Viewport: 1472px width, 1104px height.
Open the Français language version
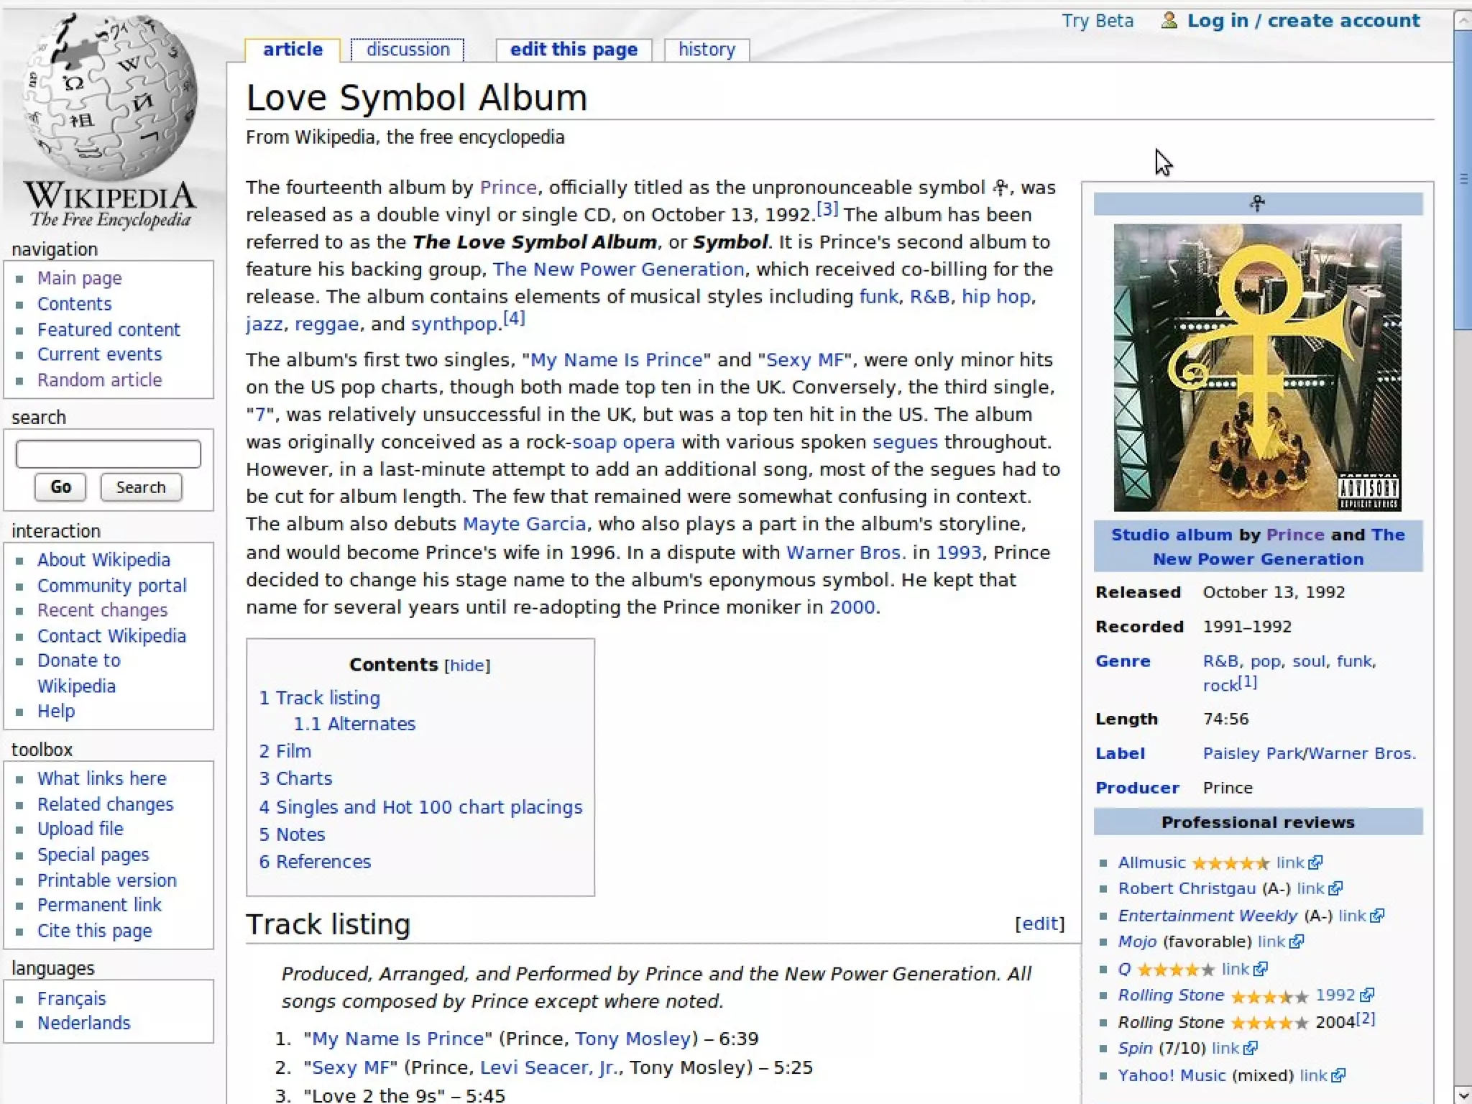71,998
